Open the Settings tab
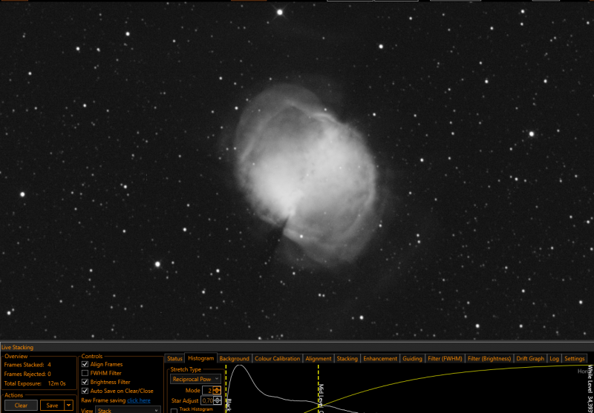This screenshot has height=413, width=594. coord(574,359)
